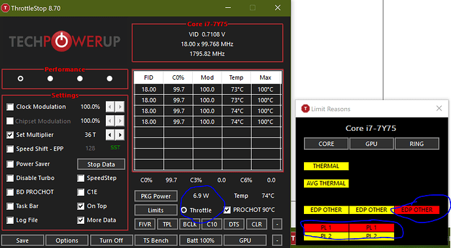Click the Limit Reasons window logo icon
This screenshot has width=451, height=248.
tap(305, 109)
